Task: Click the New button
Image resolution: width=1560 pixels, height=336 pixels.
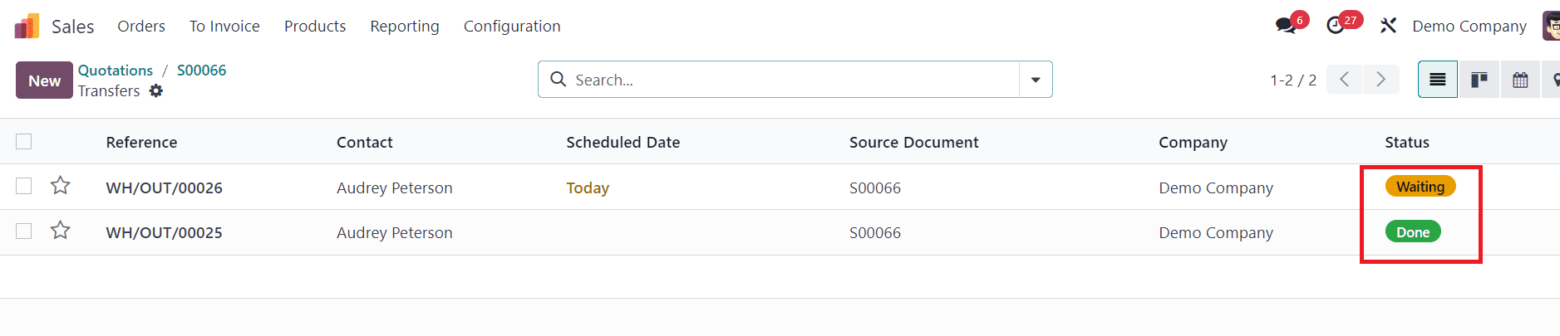Action: tap(44, 80)
